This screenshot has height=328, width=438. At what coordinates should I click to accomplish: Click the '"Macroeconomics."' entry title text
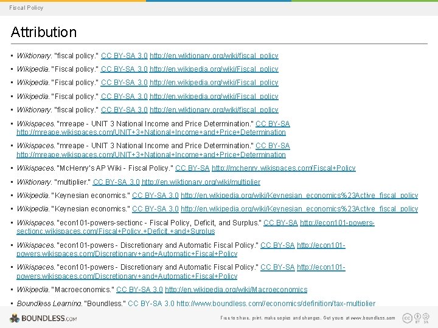[x=83, y=290]
